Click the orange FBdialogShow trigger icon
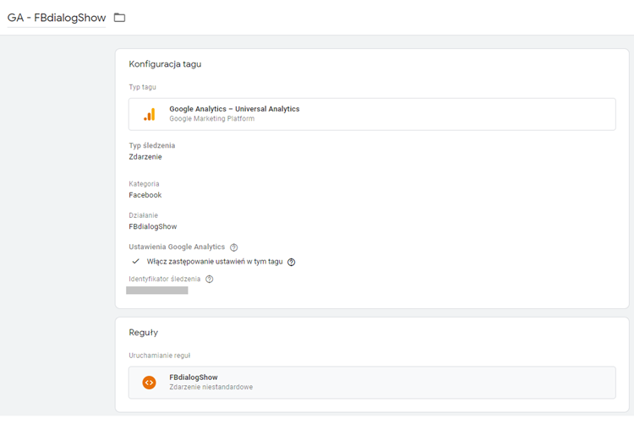This screenshot has height=440, width=634. point(149,383)
